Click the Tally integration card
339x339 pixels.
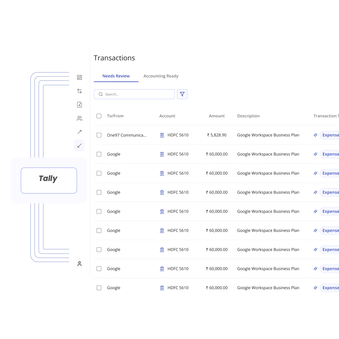click(x=49, y=181)
